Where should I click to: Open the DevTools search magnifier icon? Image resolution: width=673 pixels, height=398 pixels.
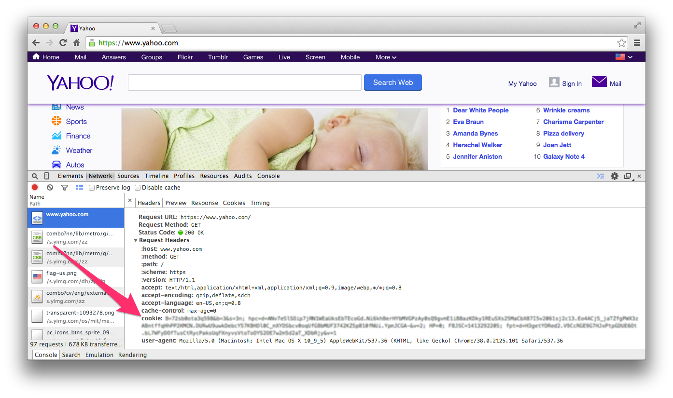pos(35,176)
